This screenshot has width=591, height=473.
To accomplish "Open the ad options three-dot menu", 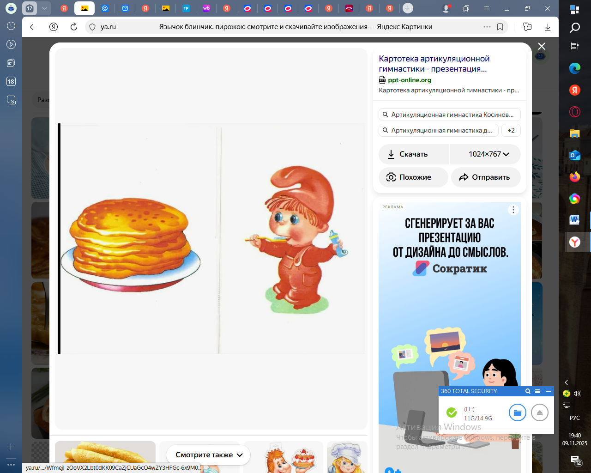I will click(513, 210).
